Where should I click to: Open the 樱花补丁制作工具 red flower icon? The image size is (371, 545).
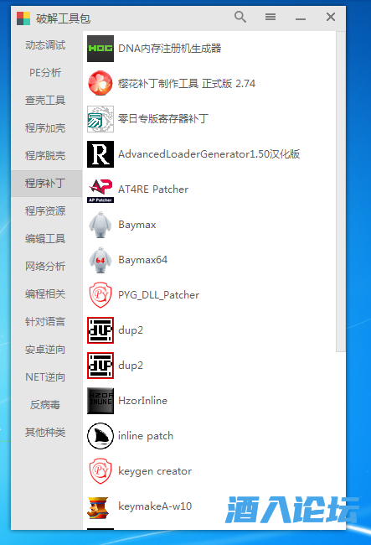(x=100, y=84)
